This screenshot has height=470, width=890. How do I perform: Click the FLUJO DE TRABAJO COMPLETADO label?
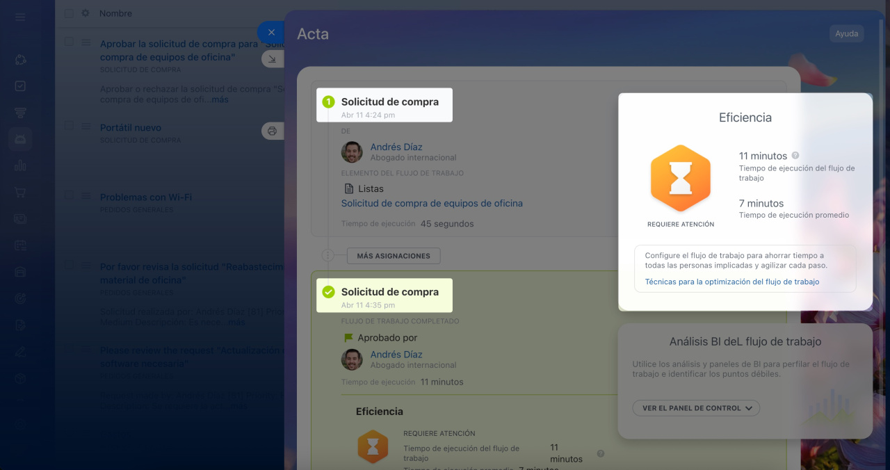[x=400, y=321]
